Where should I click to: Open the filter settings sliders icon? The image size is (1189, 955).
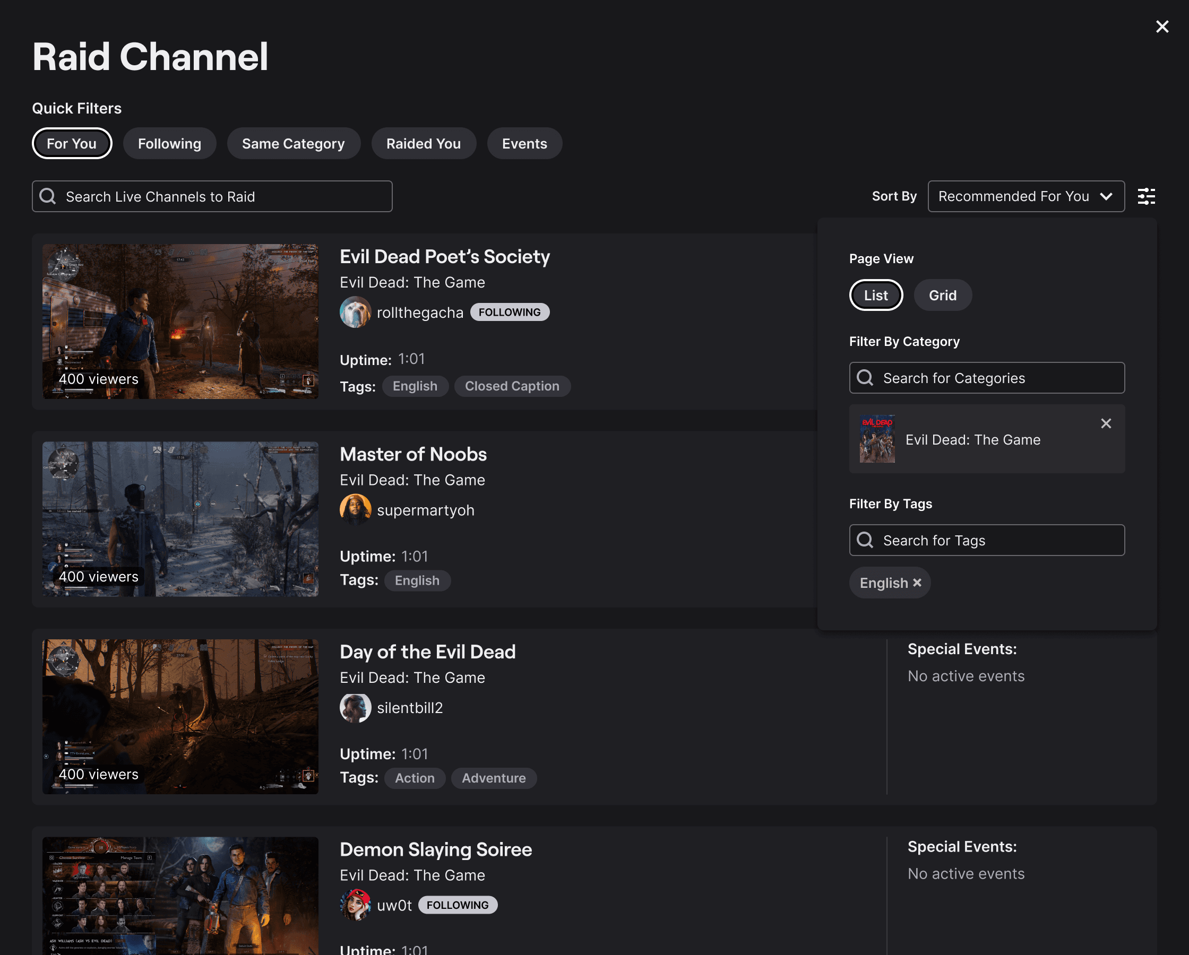(x=1147, y=196)
